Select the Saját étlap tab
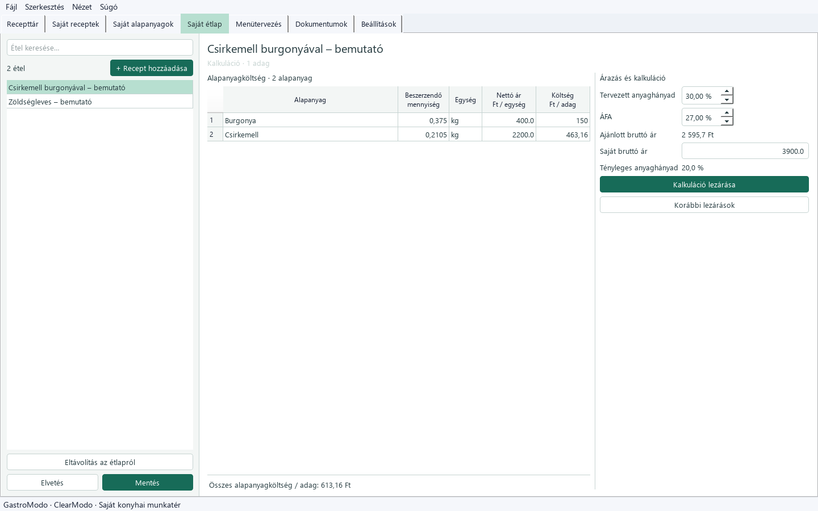 pos(204,24)
